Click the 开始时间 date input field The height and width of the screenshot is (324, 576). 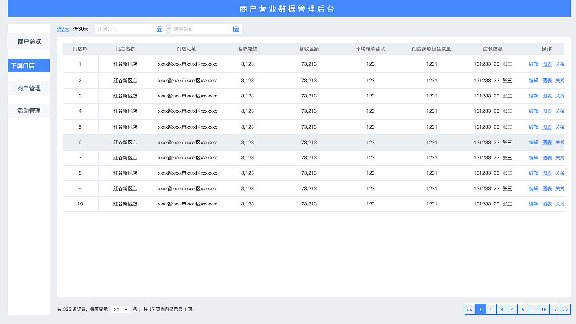(x=130, y=29)
